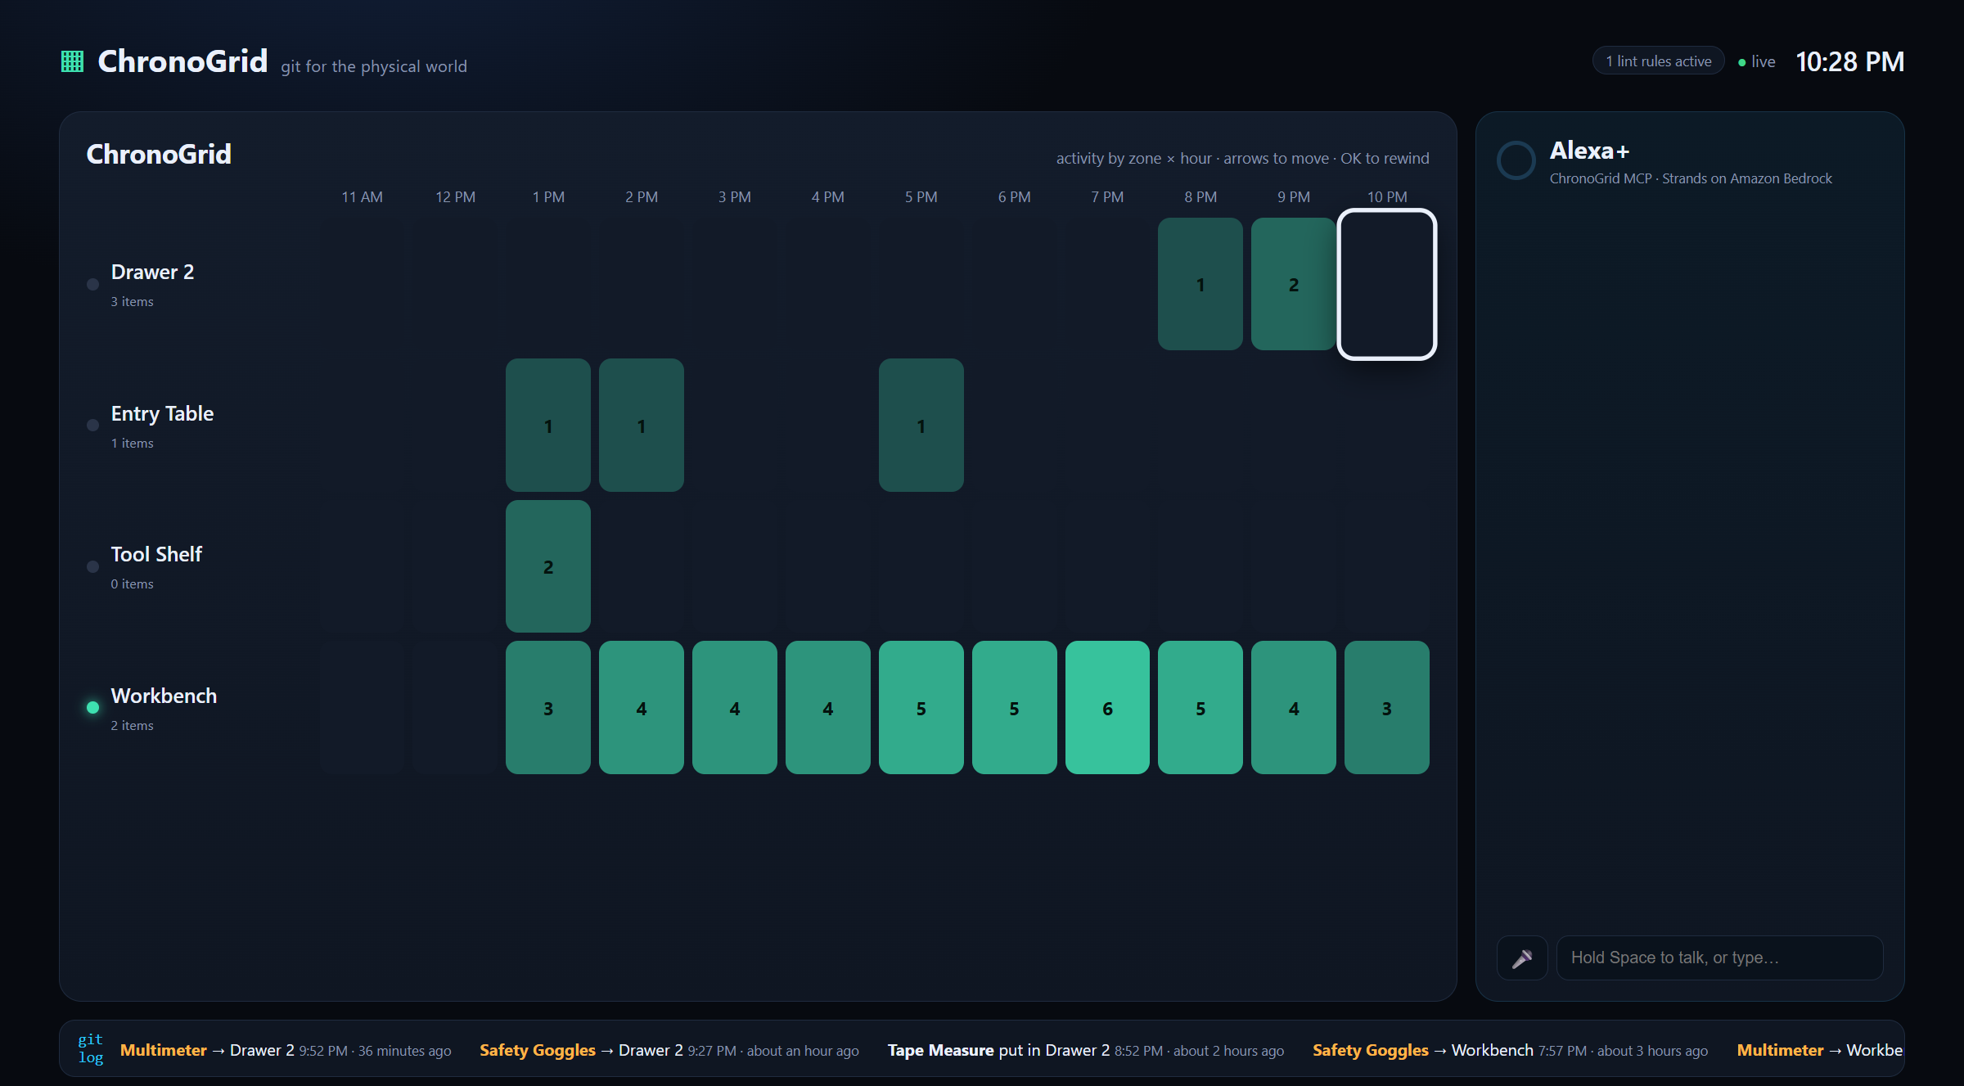This screenshot has height=1086, width=1964.
Task: Click the Tool Shelf zone status dot
Action: [x=92, y=566]
